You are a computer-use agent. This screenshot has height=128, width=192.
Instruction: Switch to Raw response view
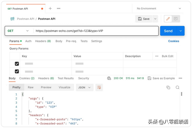pos(31,87)
